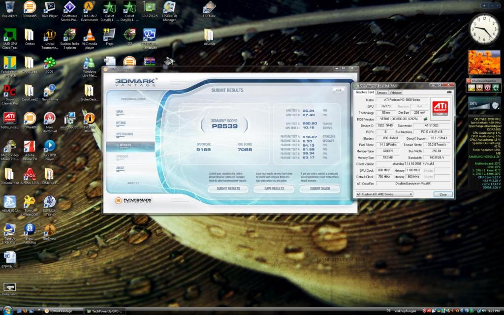Open the 3DMark06 desktop shortcut

coord(30,121)
